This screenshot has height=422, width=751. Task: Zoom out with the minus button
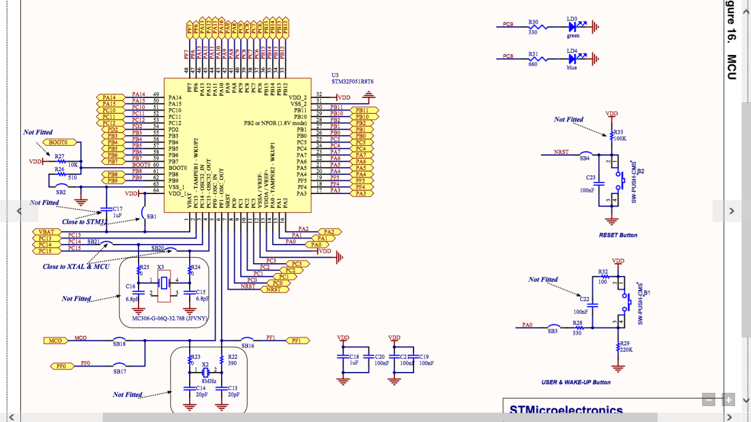709,400
